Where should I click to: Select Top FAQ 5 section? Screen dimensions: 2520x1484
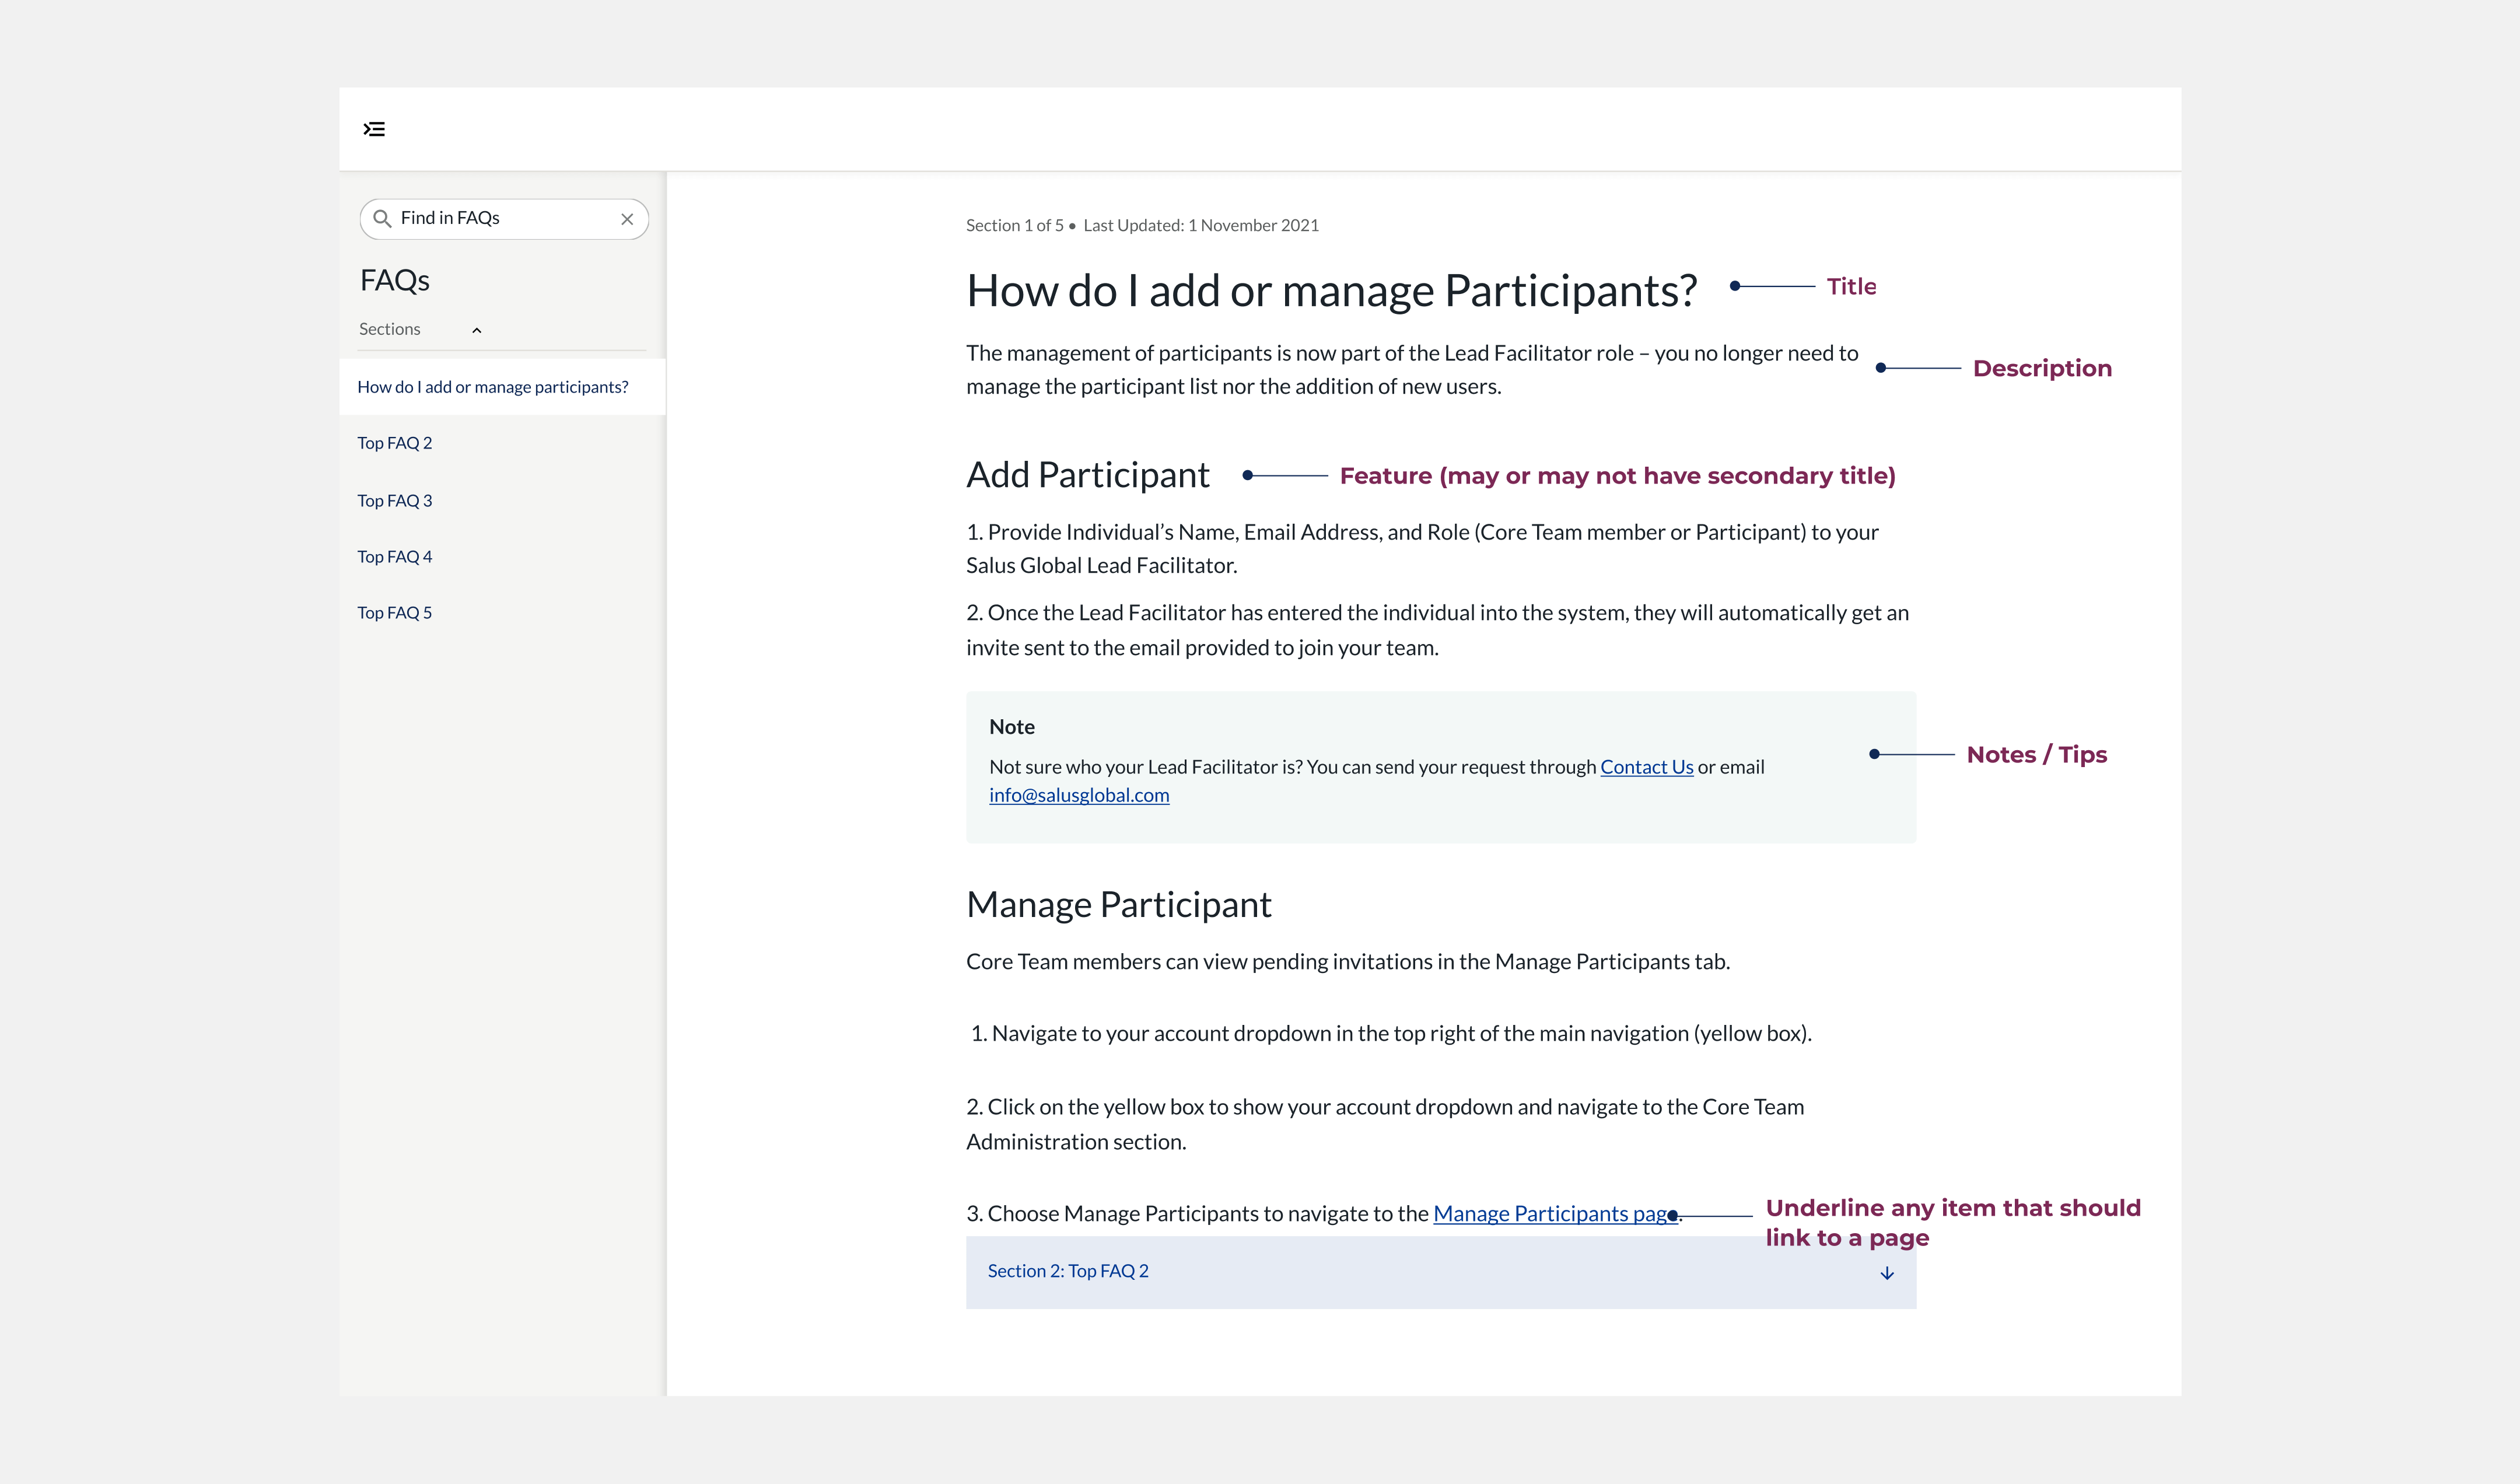pyautogui.click(x=395, y=612)
